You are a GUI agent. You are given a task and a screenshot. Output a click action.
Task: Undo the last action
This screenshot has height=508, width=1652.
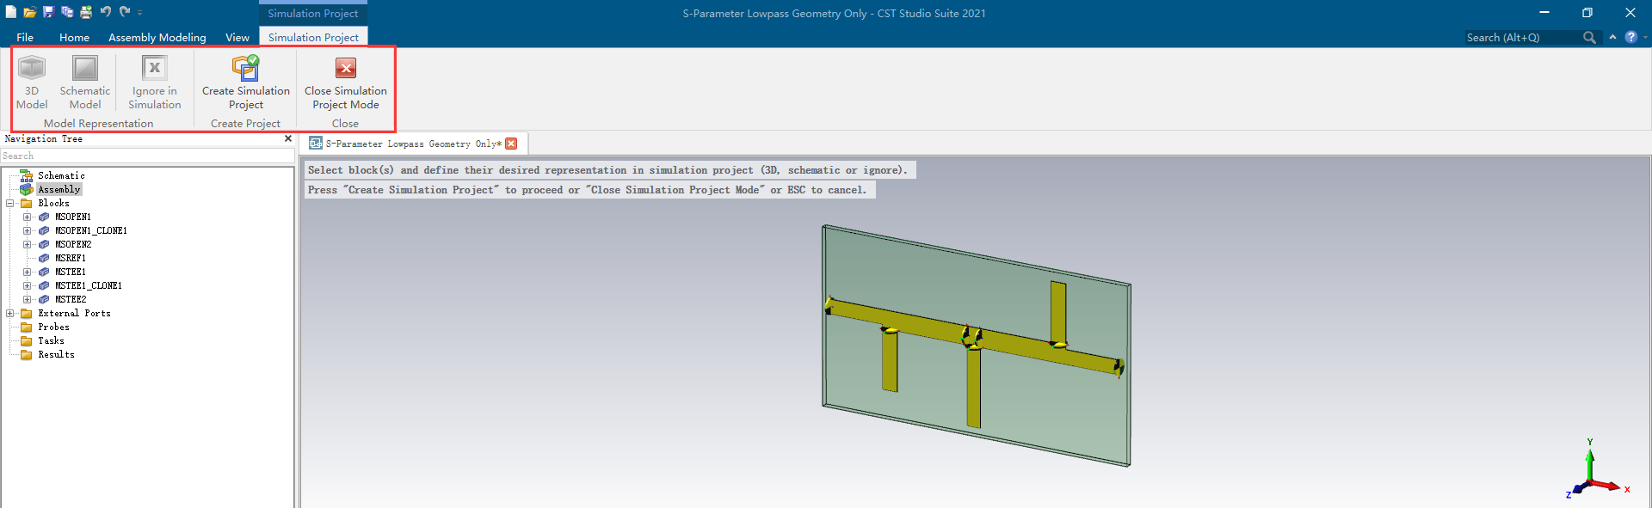(105, 12)
